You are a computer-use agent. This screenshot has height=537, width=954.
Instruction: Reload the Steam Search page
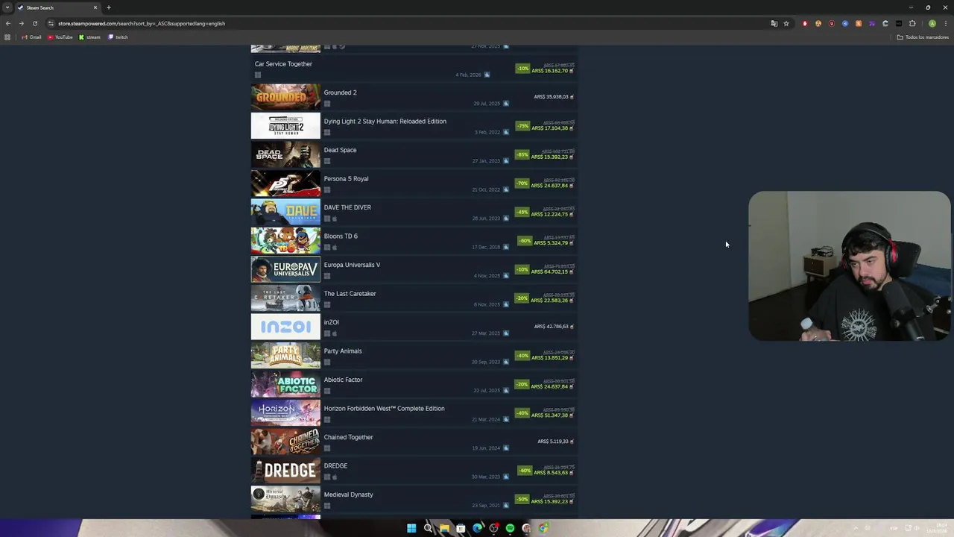35,23
